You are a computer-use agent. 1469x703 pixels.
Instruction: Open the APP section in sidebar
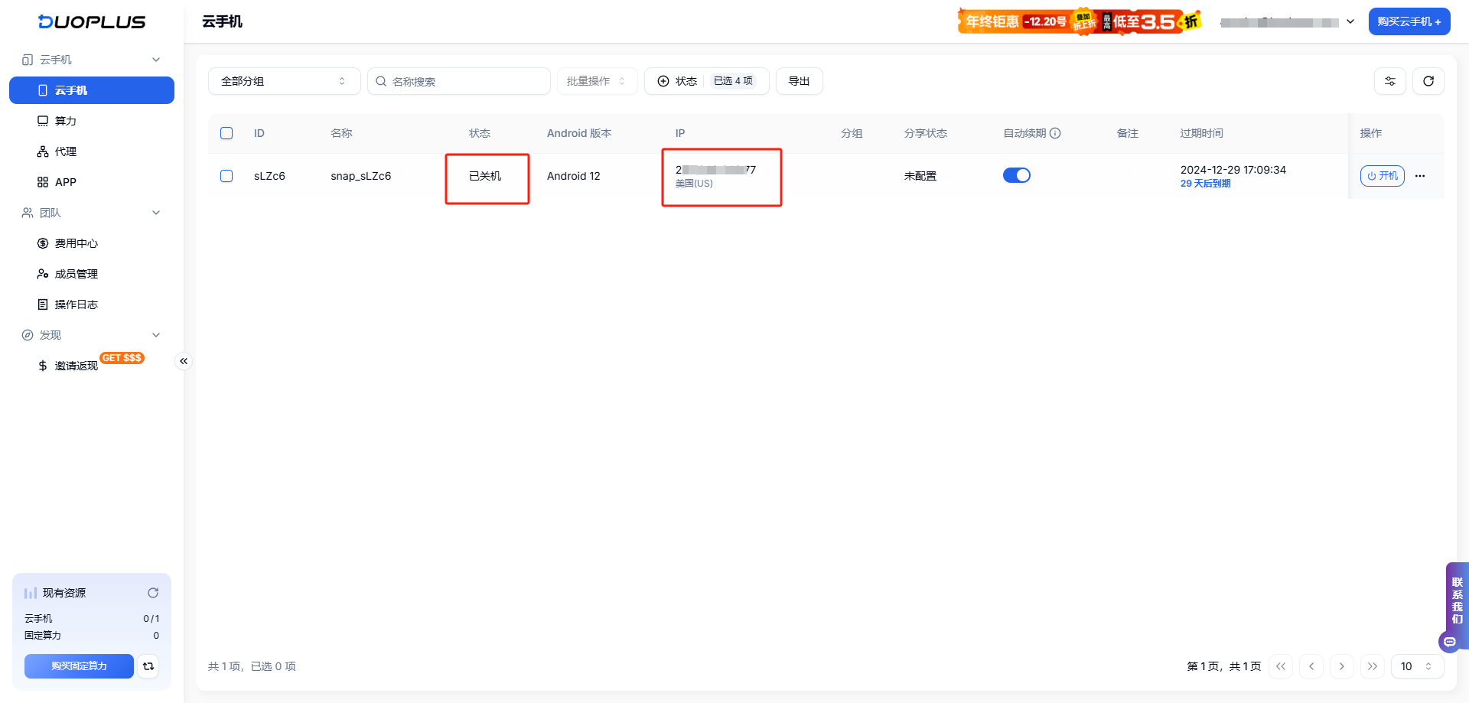[65, 181]
